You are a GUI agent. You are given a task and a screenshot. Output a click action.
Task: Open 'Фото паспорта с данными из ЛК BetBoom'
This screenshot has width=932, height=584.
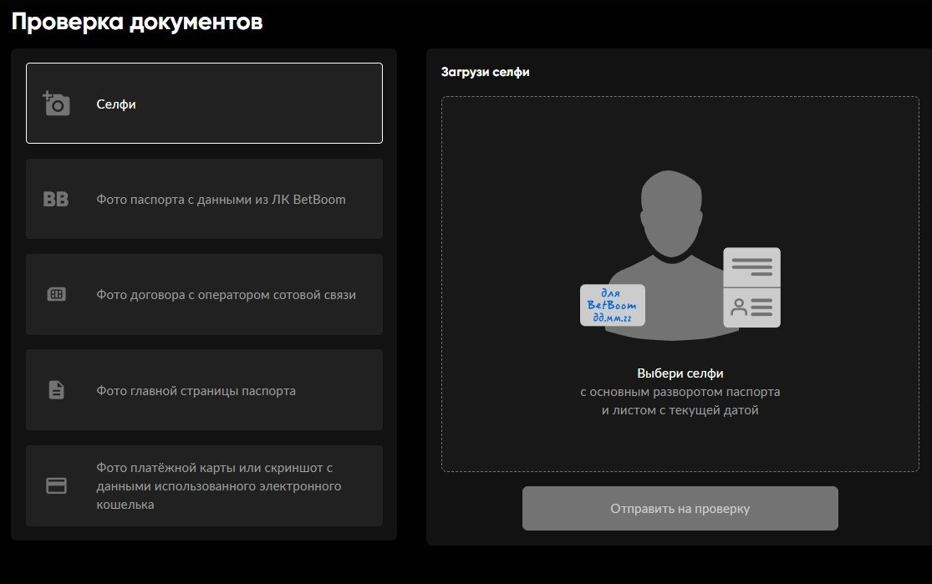(221, 200)
